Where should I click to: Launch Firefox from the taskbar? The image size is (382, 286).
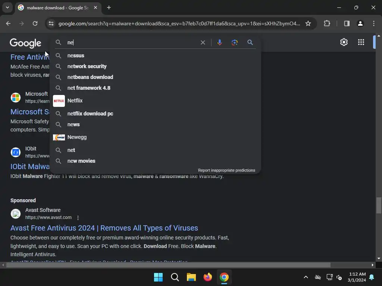point(208,277)
